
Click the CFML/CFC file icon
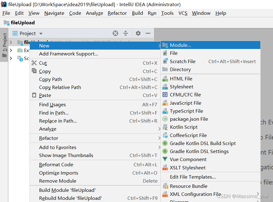[165, 95]
